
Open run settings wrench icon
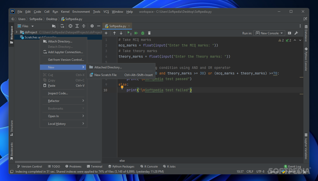point(296,33)
